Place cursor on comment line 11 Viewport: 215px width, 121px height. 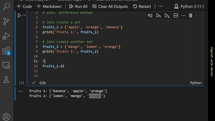pos(44,61)
